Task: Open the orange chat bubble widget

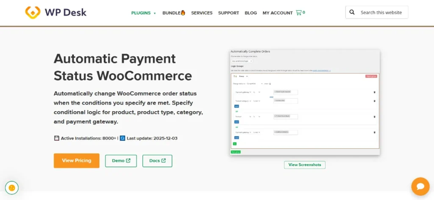Action: point(420,186)
